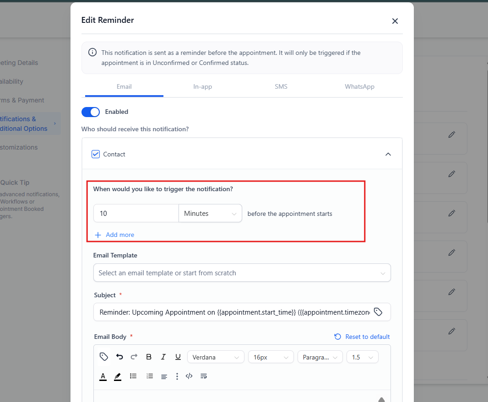Open the SMS tab

(281, 87)
